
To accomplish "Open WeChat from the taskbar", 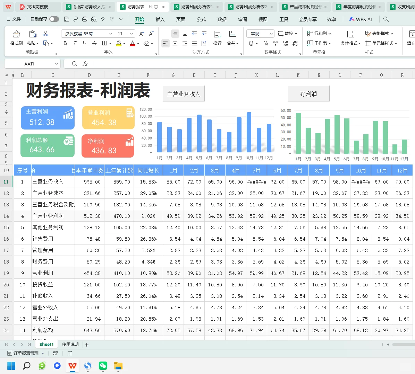I will pyautogui.click(x=103, y=366).
